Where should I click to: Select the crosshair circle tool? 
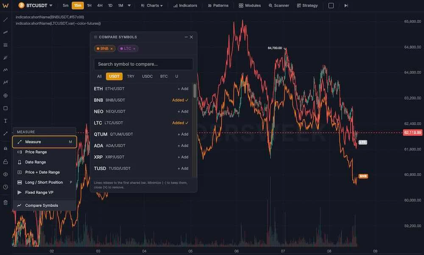tap(6, 95)
